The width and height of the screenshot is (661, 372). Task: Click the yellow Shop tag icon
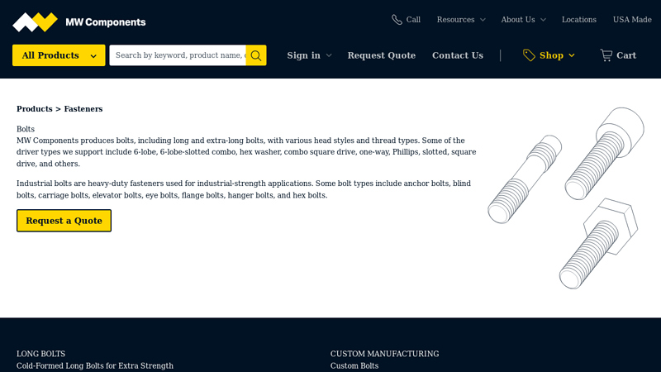tap(529, 55)
